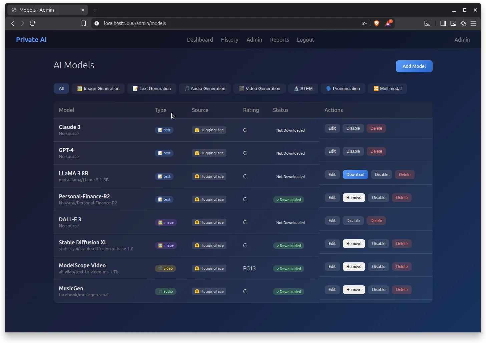
Task: Download the LLaMA 3 8B model
Action: pyautogui.click(x=355, y=175)
